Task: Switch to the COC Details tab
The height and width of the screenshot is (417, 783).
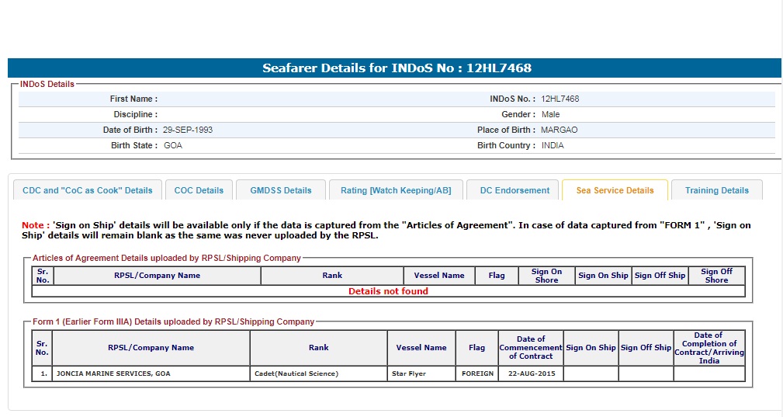Action: [199, 190]
